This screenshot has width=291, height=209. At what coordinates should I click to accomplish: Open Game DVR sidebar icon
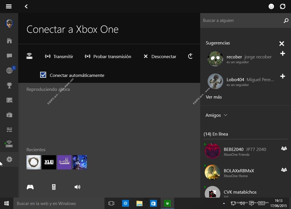[9, 100]
